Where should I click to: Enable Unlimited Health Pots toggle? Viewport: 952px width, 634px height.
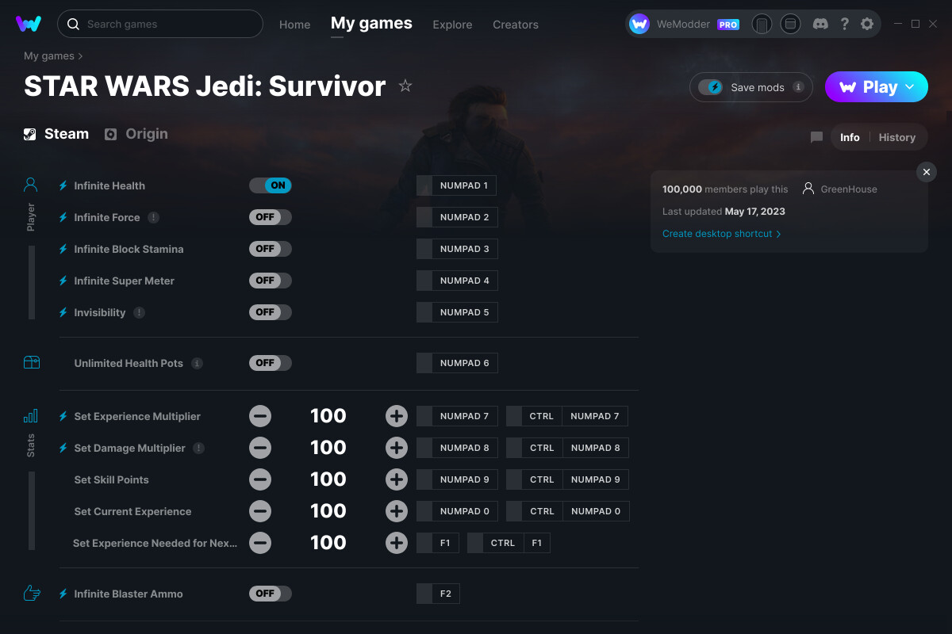point(271,363)
